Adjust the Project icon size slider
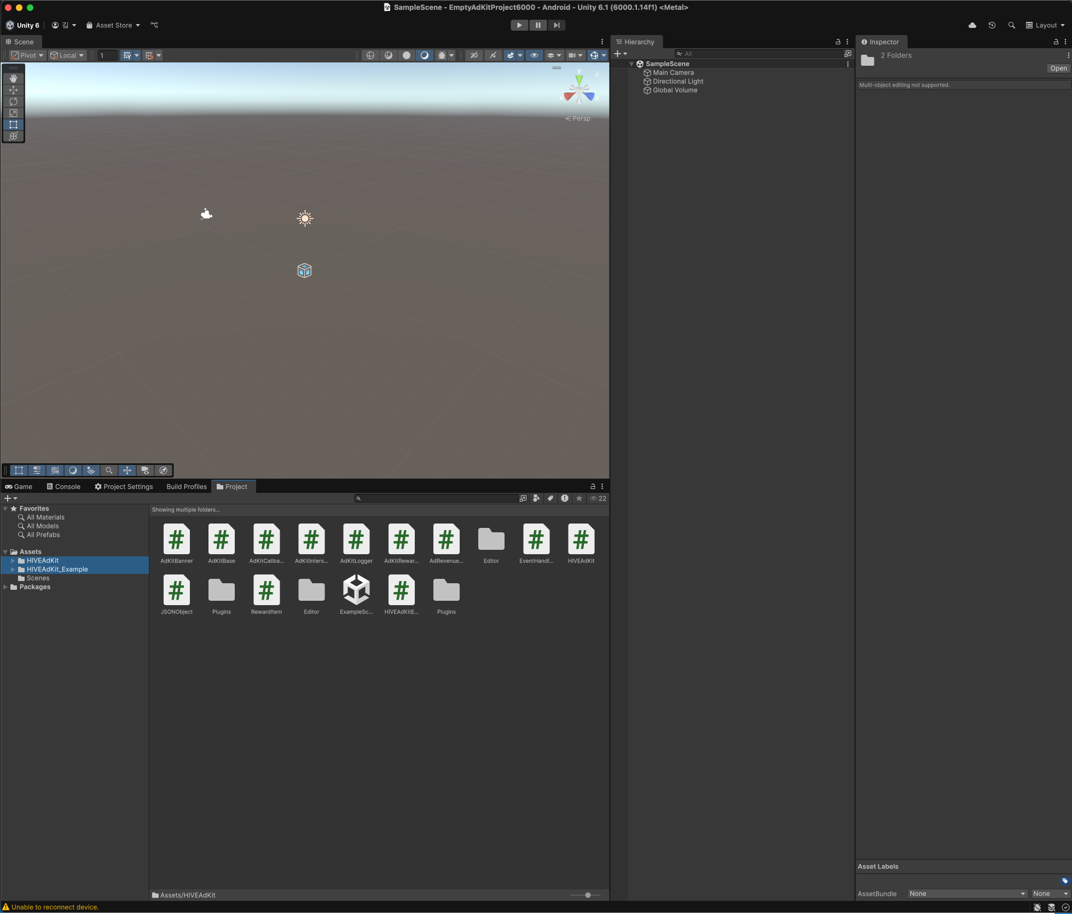Image resolution: width=1072 pixels, height=914 pixels. 587,895
